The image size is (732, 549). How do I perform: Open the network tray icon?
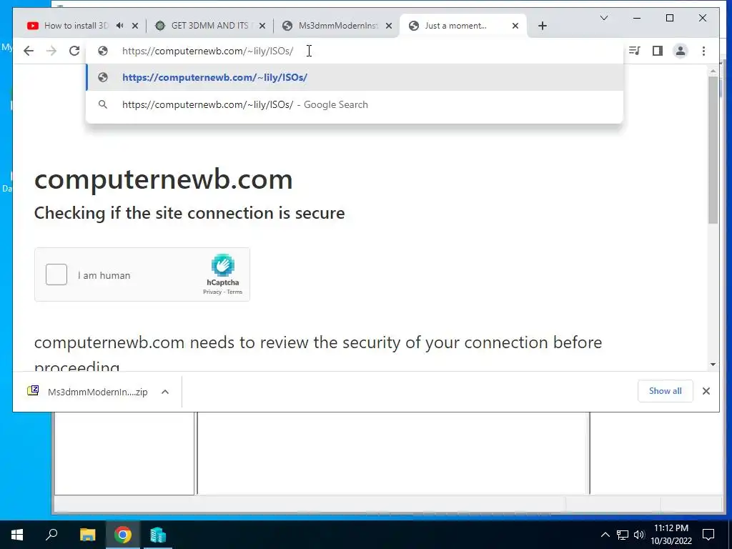(623, 535)
